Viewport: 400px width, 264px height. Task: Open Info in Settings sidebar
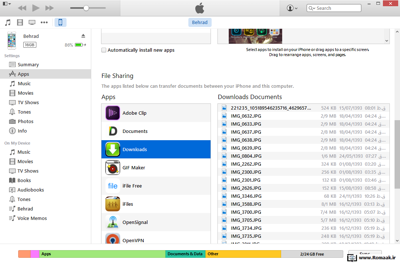[x=45, y=131]
